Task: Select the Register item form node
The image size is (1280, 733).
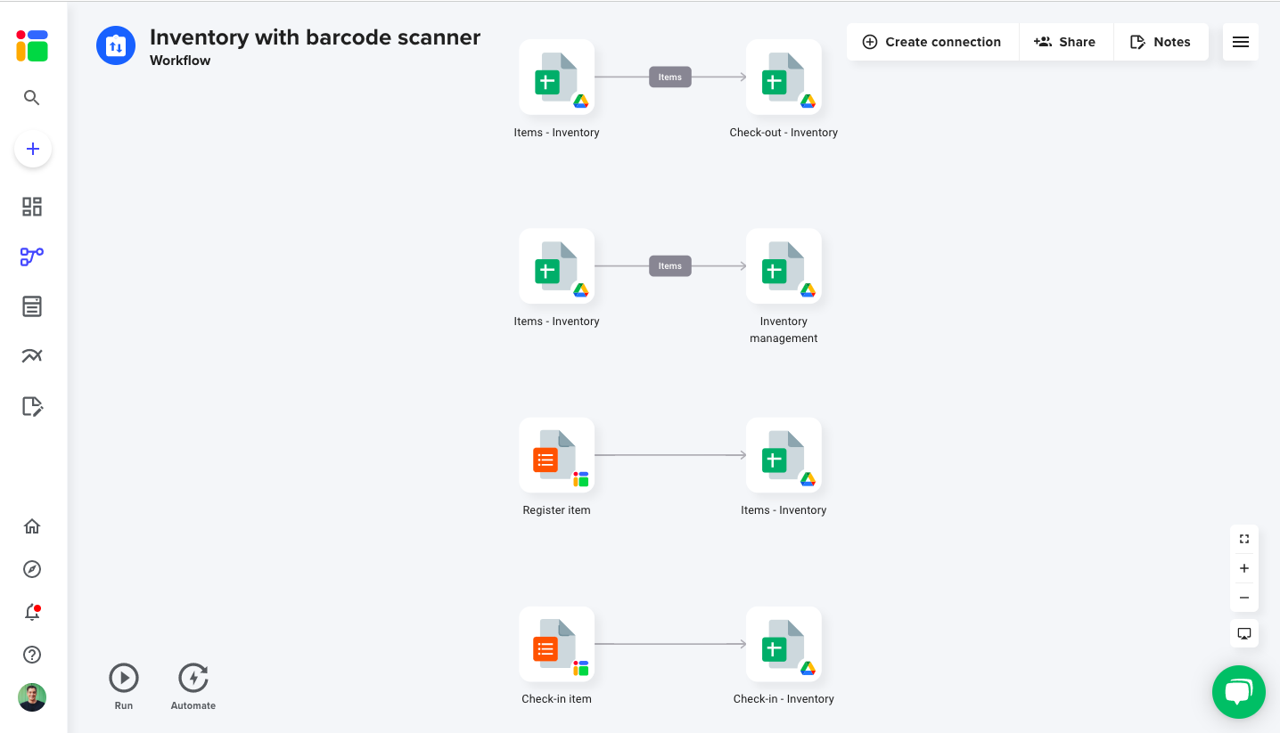Action: point(556,455)
